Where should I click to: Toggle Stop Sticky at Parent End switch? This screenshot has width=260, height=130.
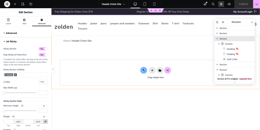pos(43,55)
